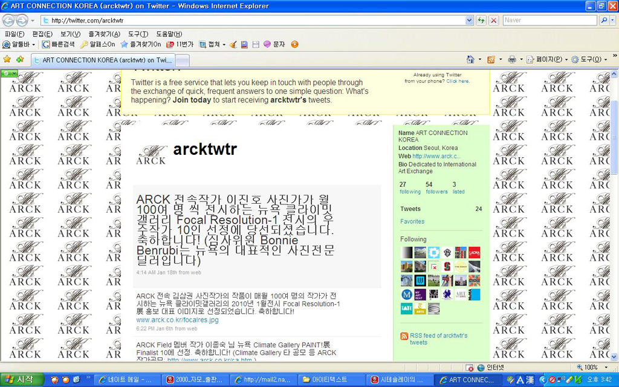The image size is (619, 387).
Task: Select the LACMA avatar in Following
Action: tap(475, 253)
